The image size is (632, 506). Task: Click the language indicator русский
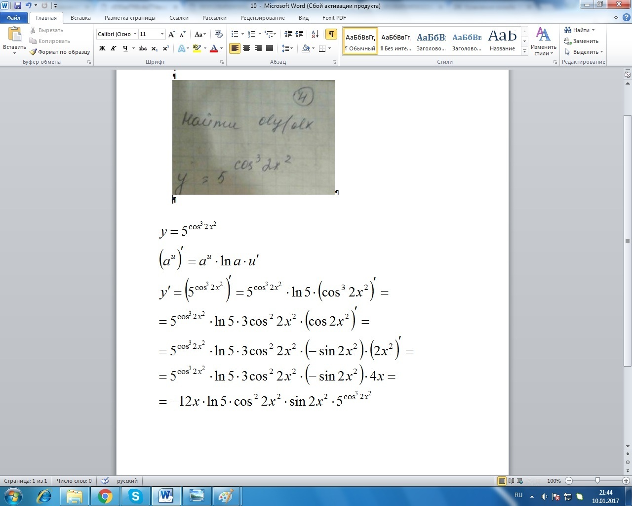click(x=127, y=481)
